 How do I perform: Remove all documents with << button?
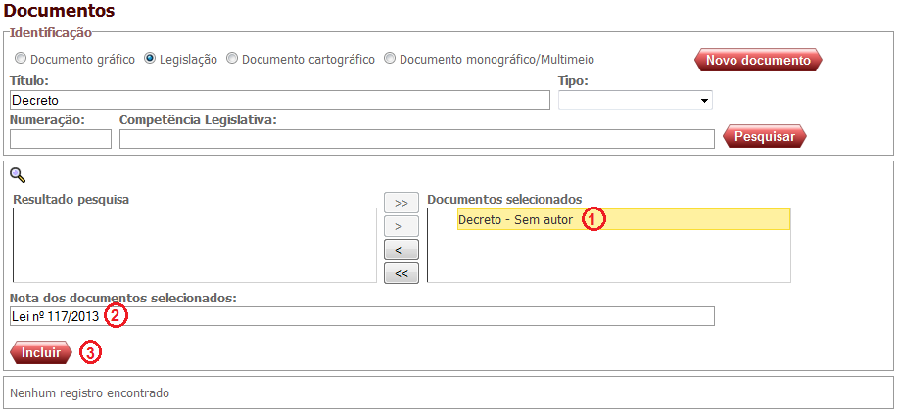[402, 273]
